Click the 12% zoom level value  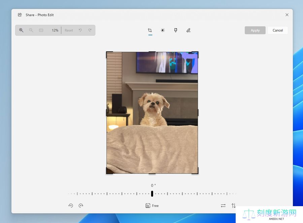tap(55, 30)
